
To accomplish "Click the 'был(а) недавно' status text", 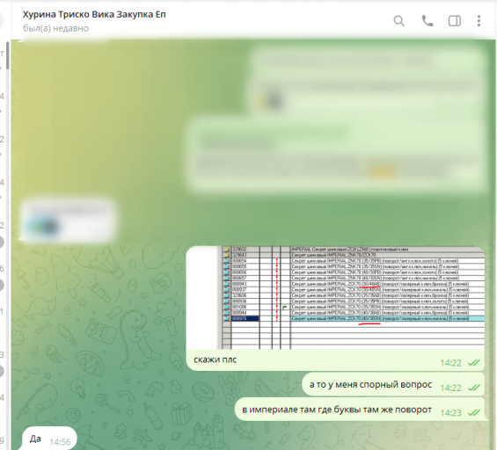I will pyautogui.click(x=55, y=28).
